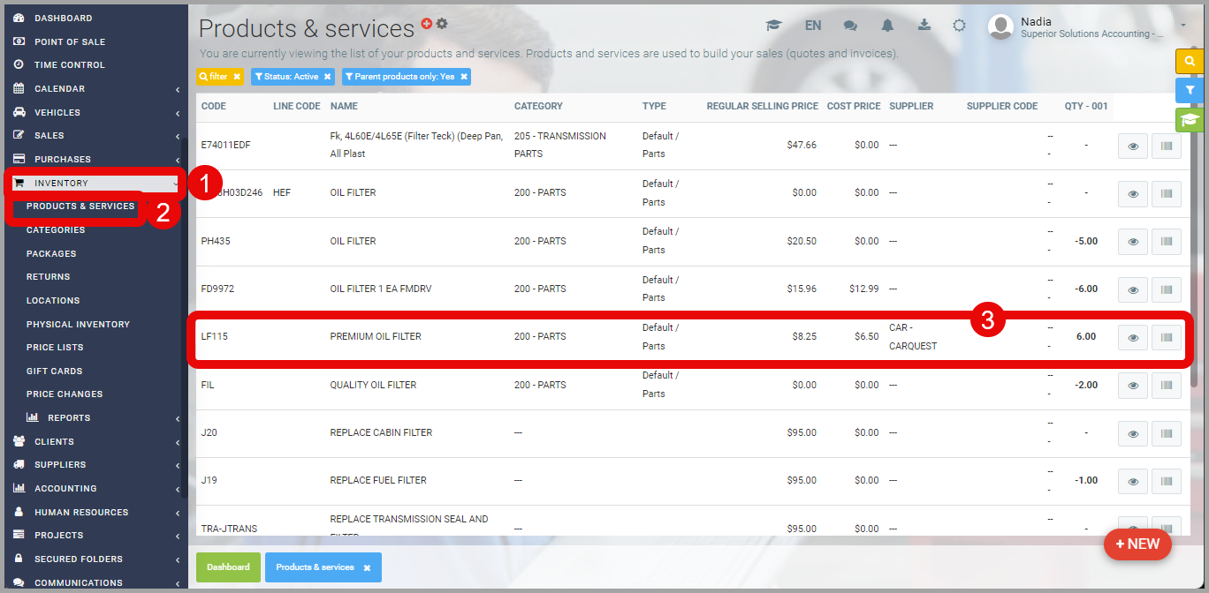Click the barcode icon for PREMIUM OIL FILTER
This screenshot has height=593, width=1209.
click(1166, 337)
